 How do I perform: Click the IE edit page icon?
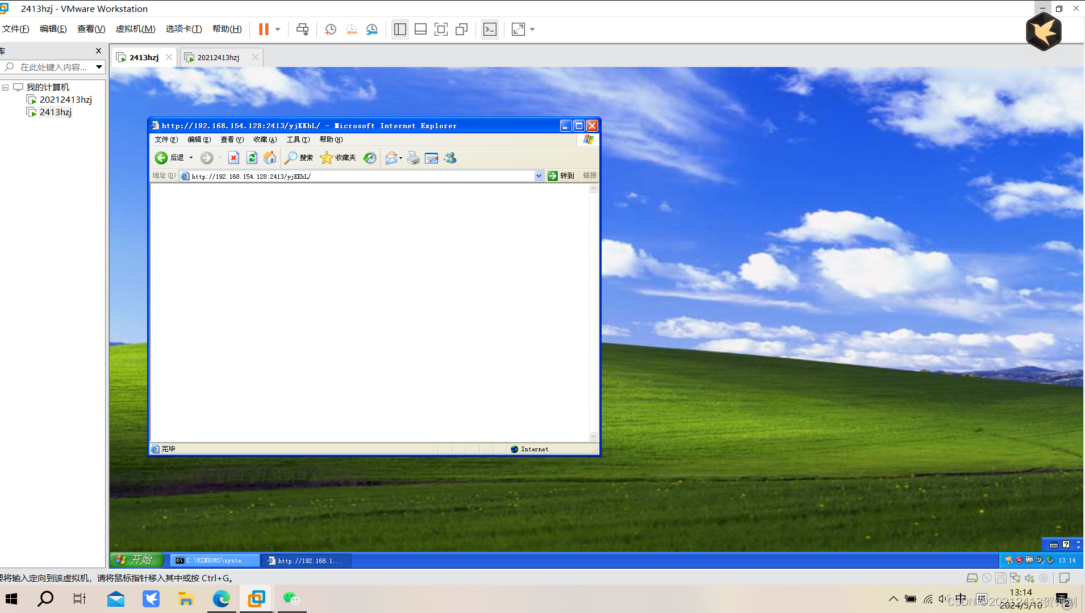pyautogui.click(x=432, y=158)
